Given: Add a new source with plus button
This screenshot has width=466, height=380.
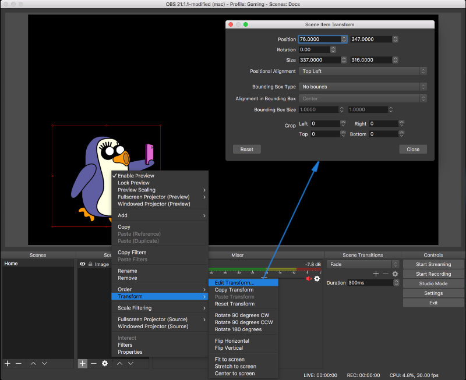Looking at the screenshot, I should click(x=83, y=363).
